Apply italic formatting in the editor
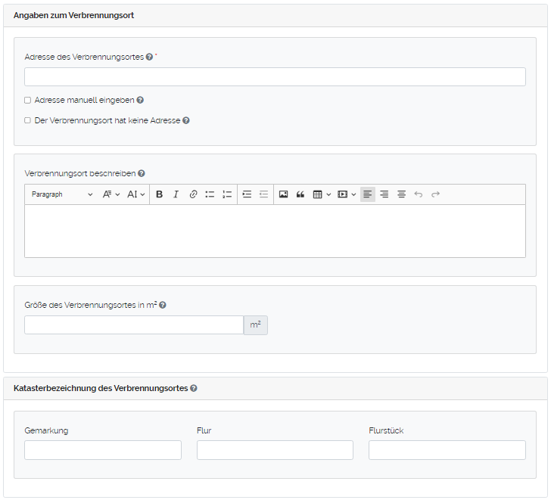The width and height of the screenshot is (551, 500). coord(176,194)
